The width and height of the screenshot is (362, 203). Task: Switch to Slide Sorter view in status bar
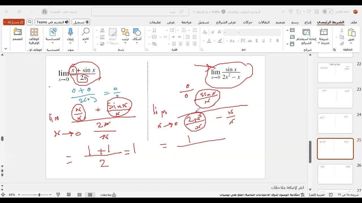[x=79, y=195]
